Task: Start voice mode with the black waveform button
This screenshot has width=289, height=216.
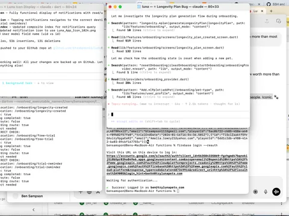Action: coord(276,192)
